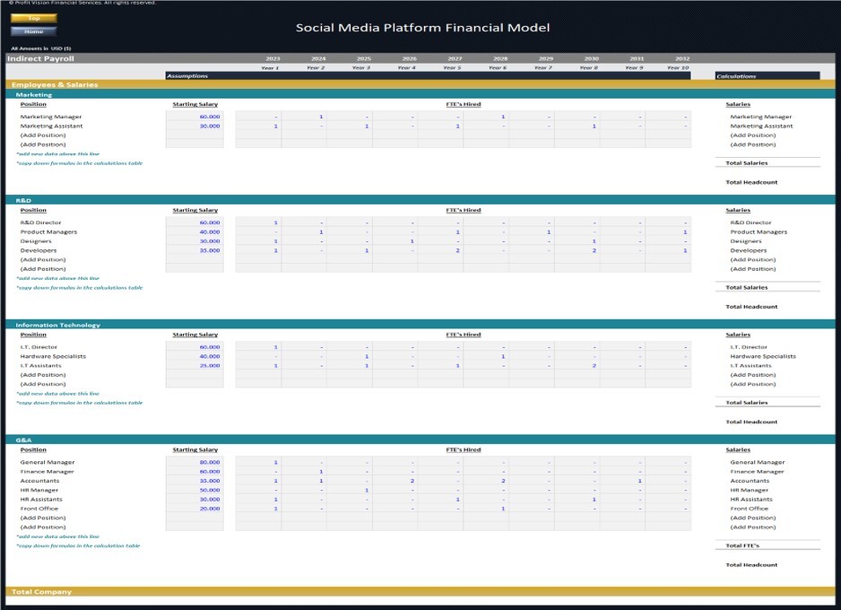Select Marketing Manager 2024 FTE's hired value
841x610 pixels.
click(304, 117)
